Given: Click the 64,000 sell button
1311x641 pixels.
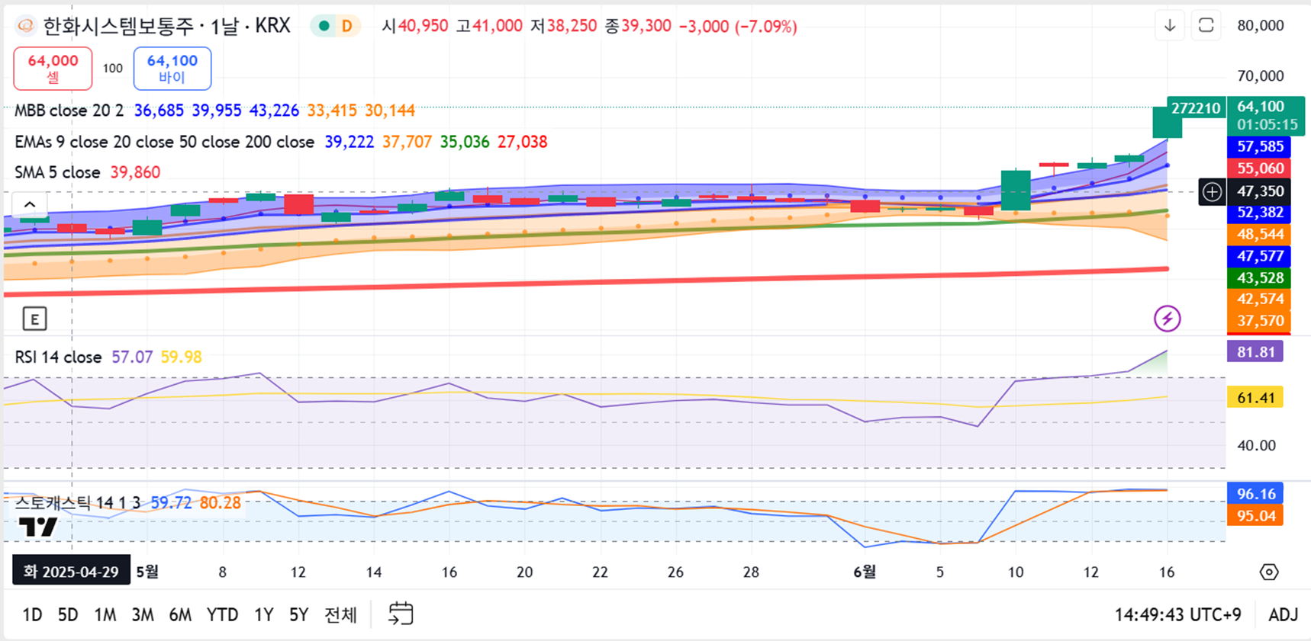Looking at the screenshot, I should coord(53,68).
